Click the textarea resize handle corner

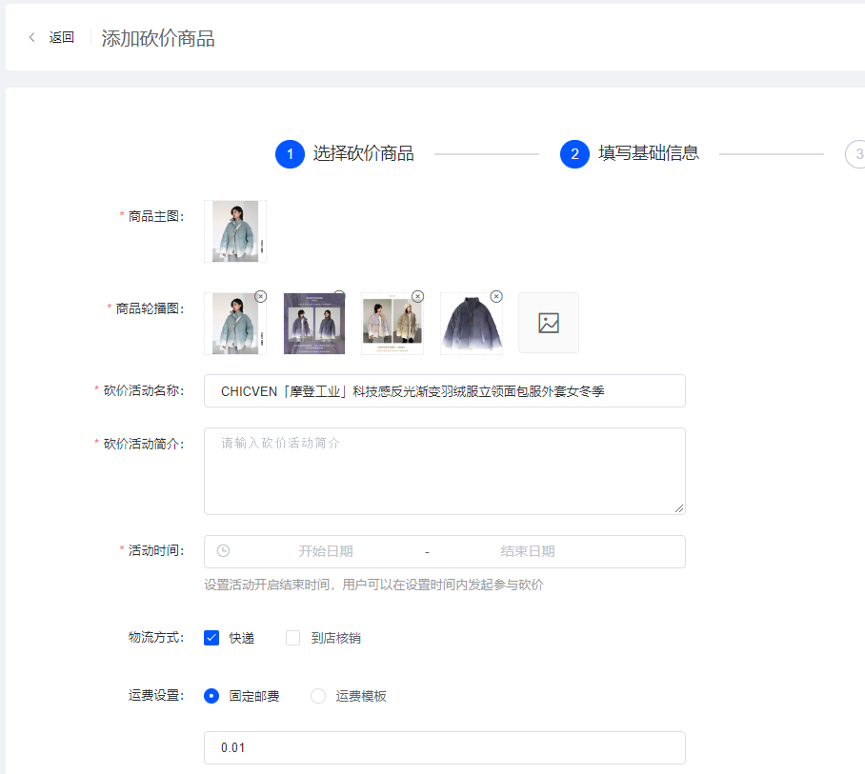point(679,508)
